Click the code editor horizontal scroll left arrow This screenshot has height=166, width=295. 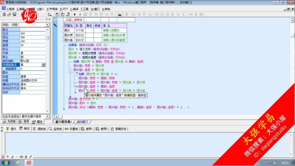click(x=56, y=117)
